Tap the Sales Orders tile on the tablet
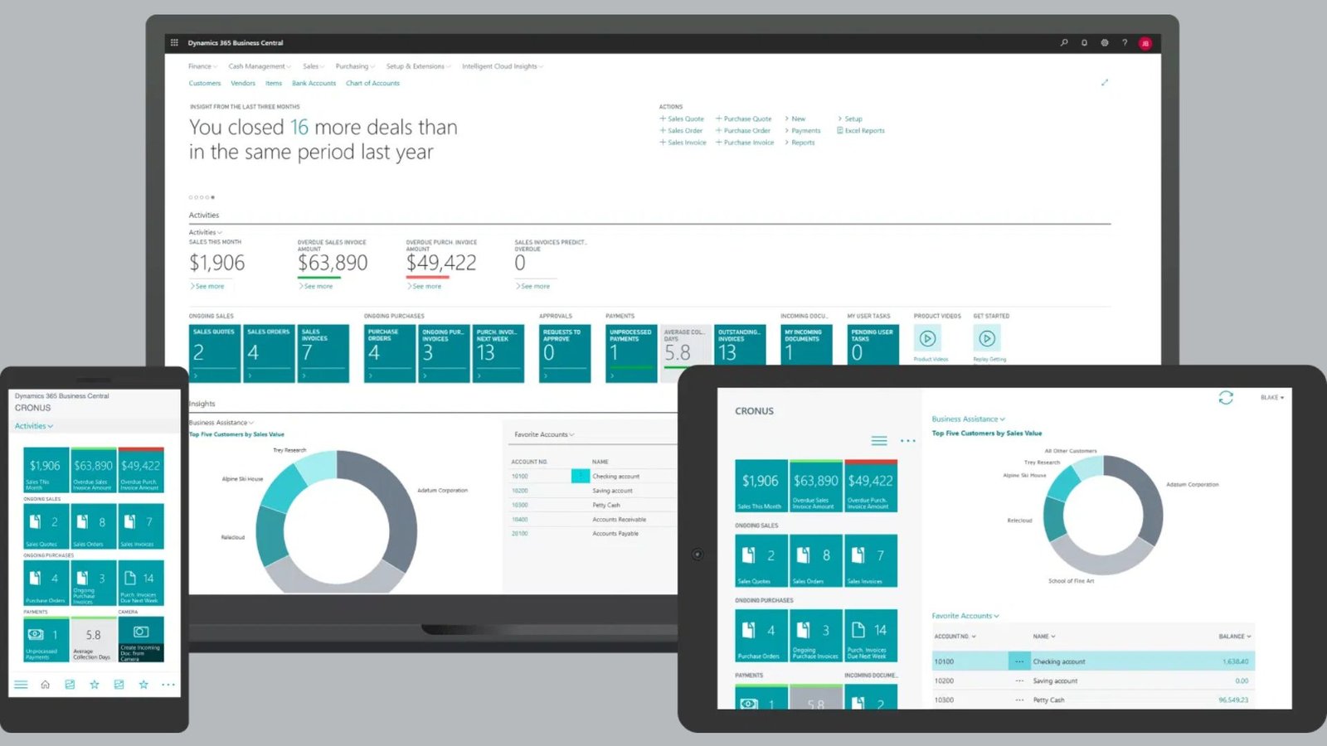Screen dimensions: 1327x746 [x=816, y=561]
